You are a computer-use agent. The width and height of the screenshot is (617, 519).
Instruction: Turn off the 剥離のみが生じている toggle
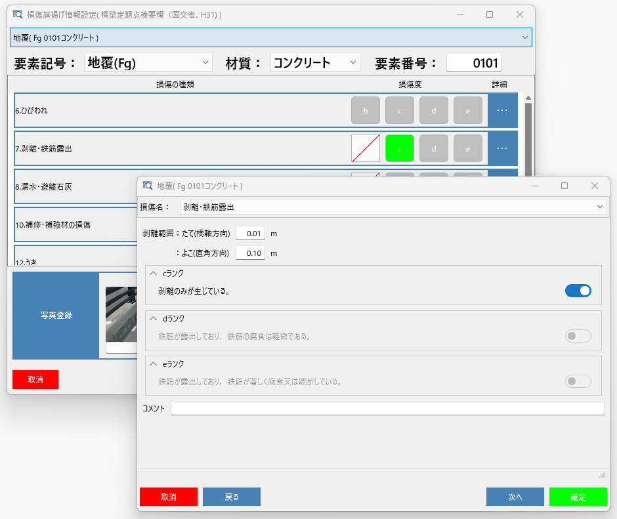578,291
